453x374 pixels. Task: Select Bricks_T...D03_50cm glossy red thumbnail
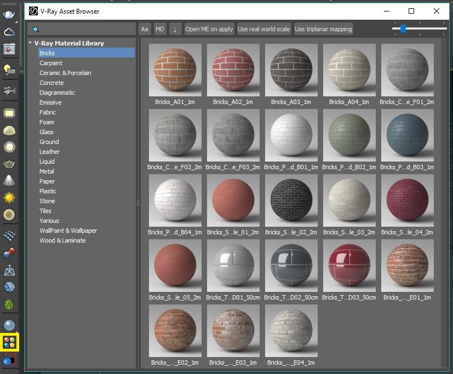(x=349, y=266)
